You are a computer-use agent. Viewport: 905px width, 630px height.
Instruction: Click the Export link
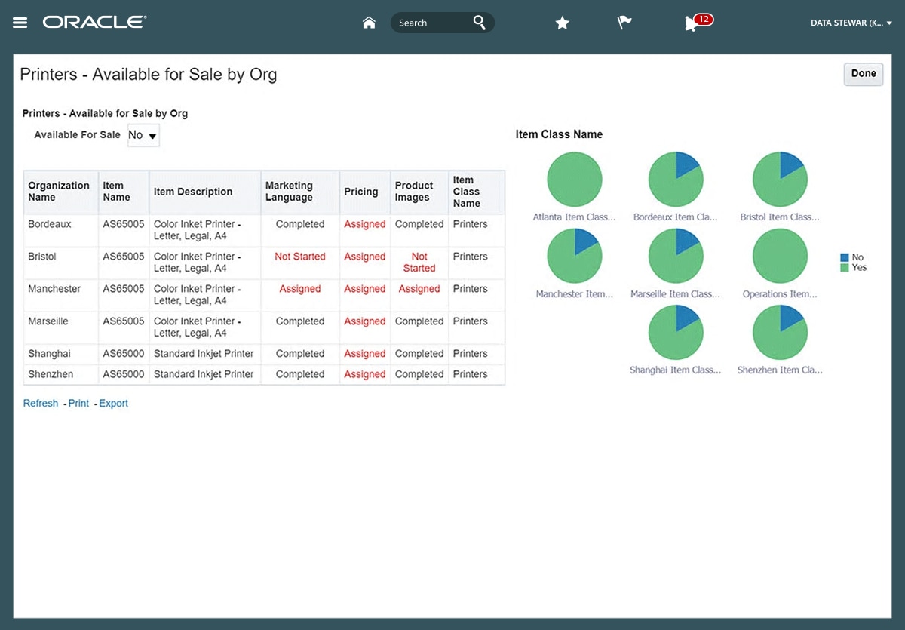114,404
